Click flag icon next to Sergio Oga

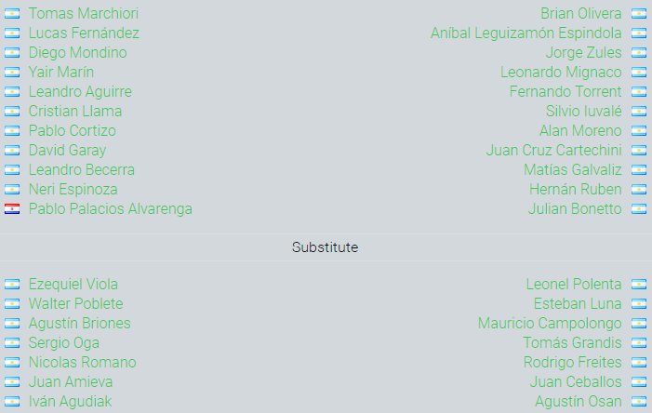pyautogui.click(x=12, y=343)
